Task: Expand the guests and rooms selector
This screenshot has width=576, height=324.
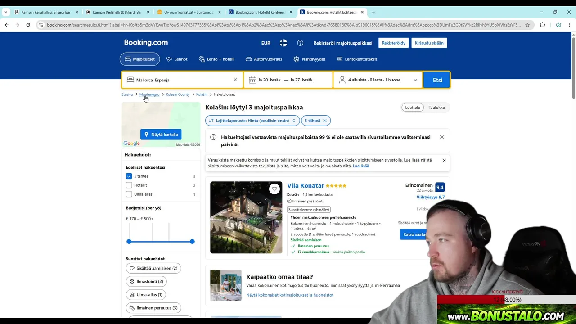Action: click(378, 80)
